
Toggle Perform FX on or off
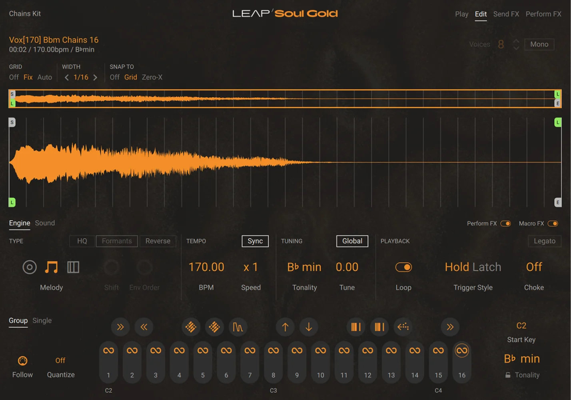tap(506, 223)
